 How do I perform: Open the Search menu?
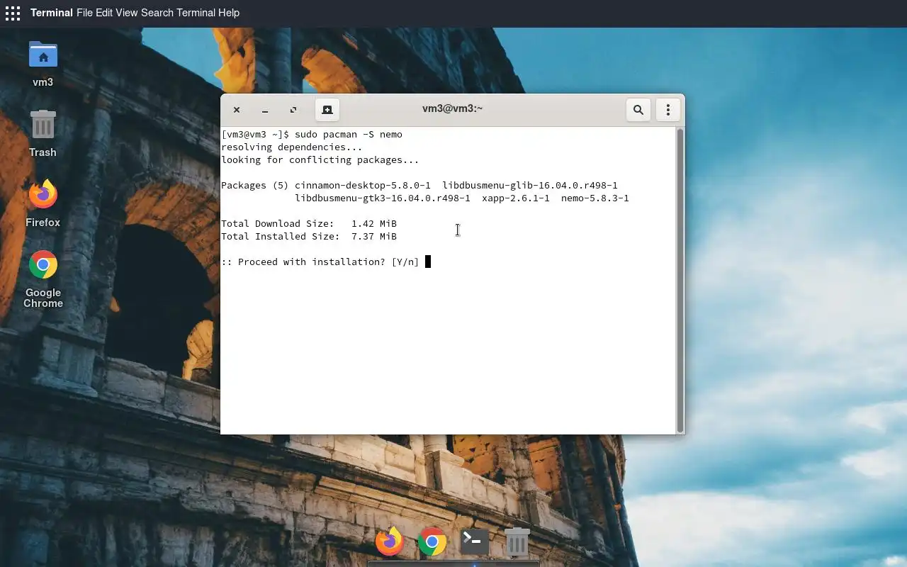[157, 13]
